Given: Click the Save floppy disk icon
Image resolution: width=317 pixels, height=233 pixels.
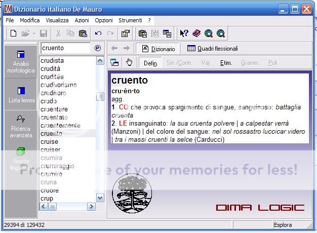Looking at the screenshot, I should pyautogui.click(x=44, y=33).
